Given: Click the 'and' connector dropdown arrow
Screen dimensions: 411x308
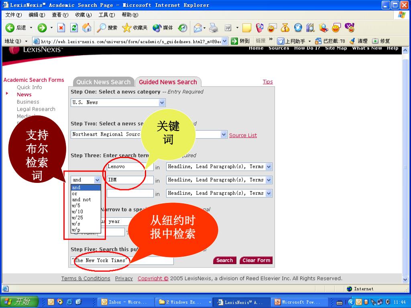Looking at the screenshot, I should pyautogui.click(x=97, y=180).
